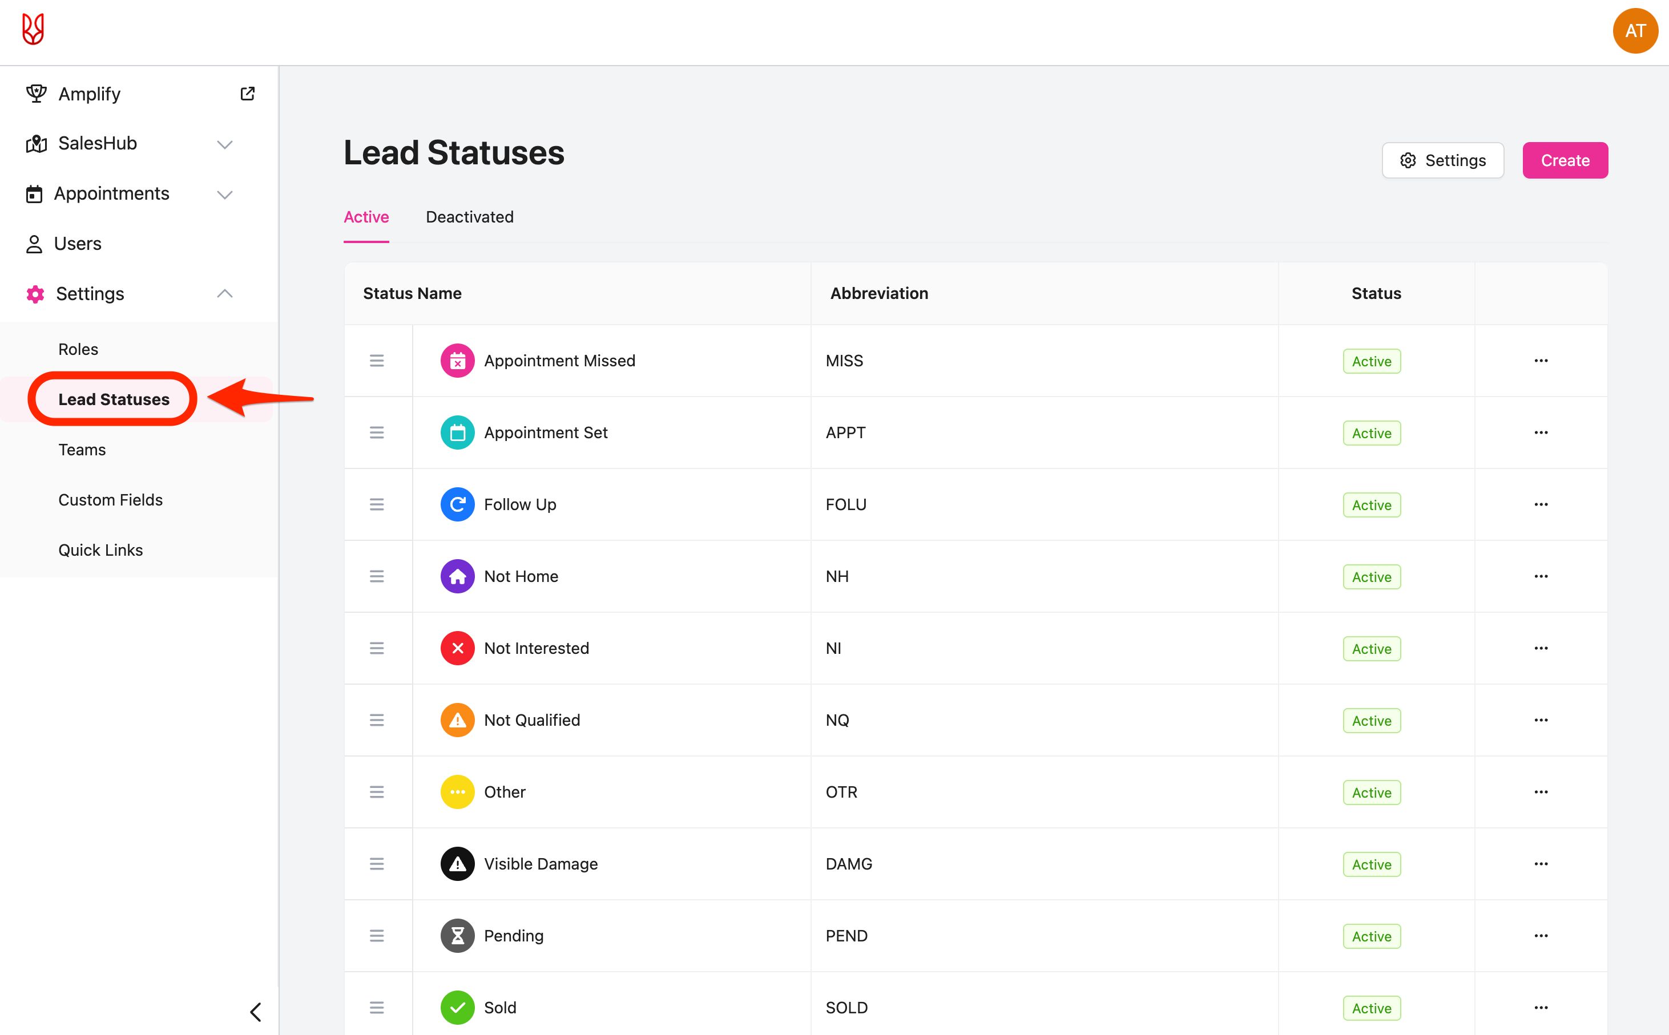
Task: Click the Amplify external link icon
Action: (247, 94)
